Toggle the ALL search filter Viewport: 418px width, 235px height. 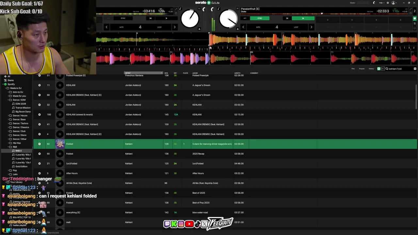[383, 69]
